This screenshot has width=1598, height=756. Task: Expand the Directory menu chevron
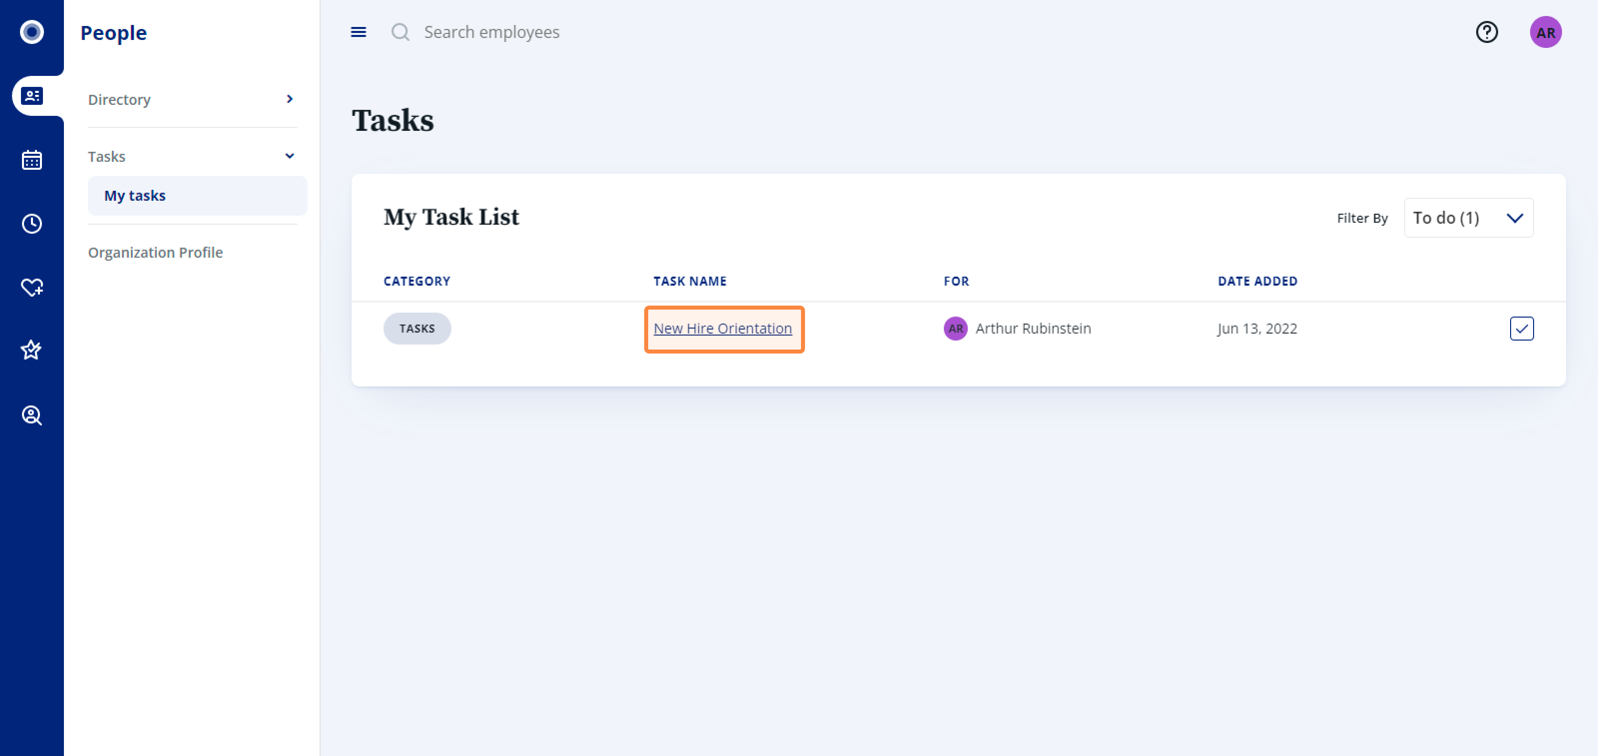point(289,99)
